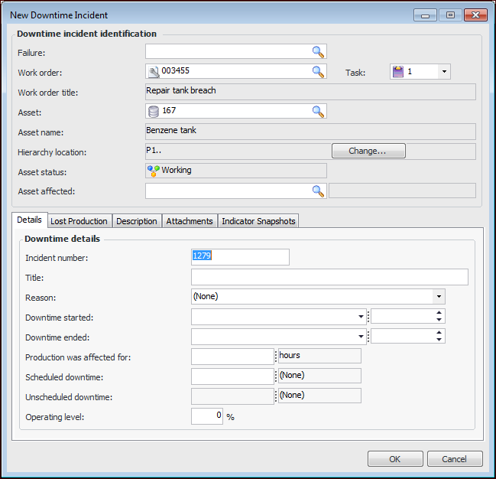
Task: Click the Change... hierarchy location button
Action: coord(368,152)
